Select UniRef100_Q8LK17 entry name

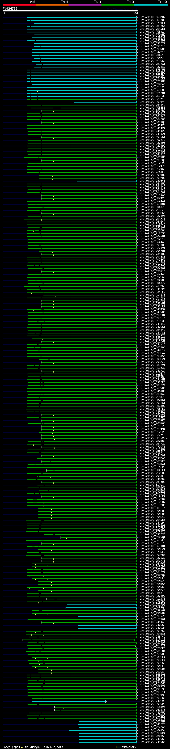click(x=152, y=371)
